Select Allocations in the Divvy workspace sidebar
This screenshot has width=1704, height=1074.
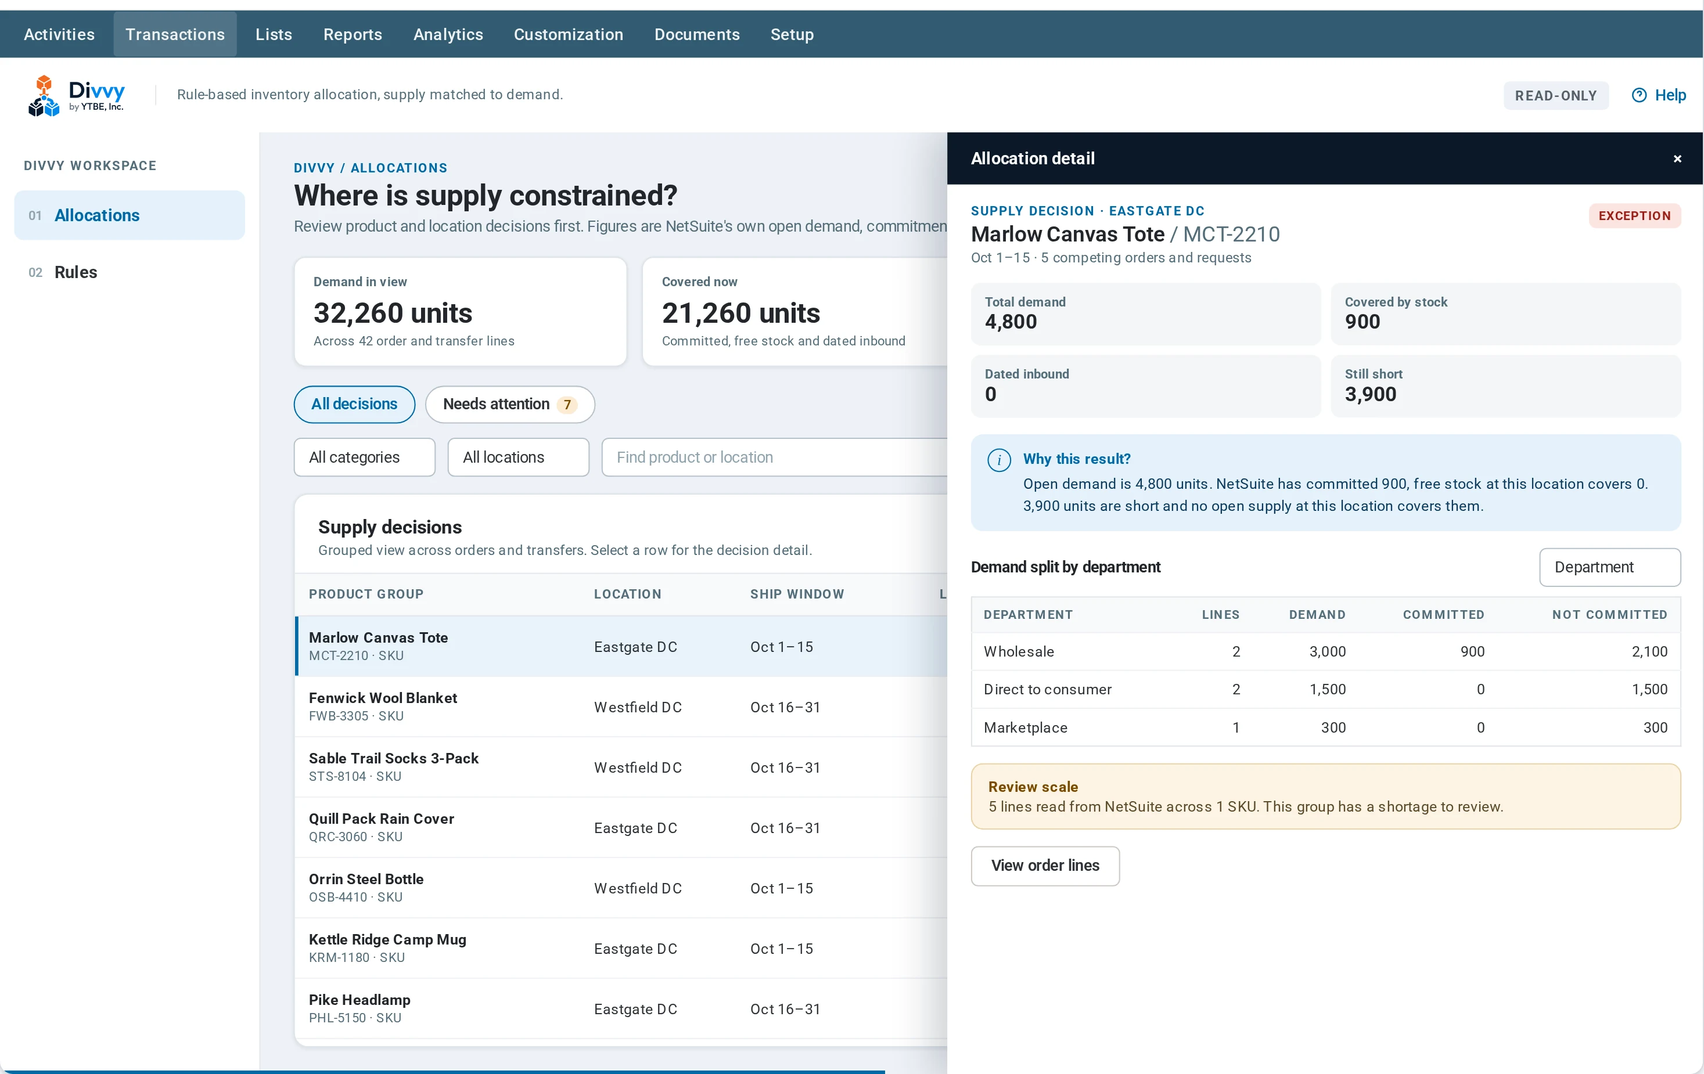coord(130,215)
